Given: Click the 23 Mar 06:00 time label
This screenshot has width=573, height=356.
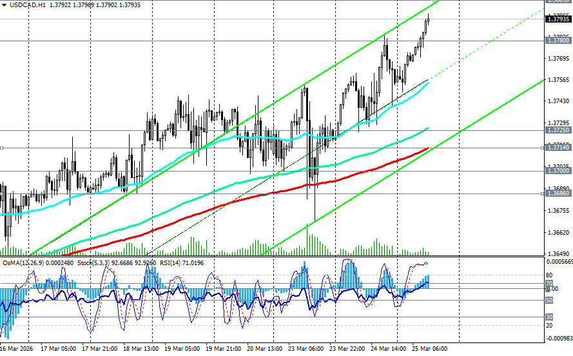Looking at the screenshot, I should [306, 349].
